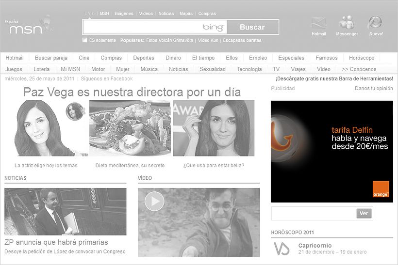398x265 pixels.
Task: Open the Especiales section
Action: pos(291,58)
